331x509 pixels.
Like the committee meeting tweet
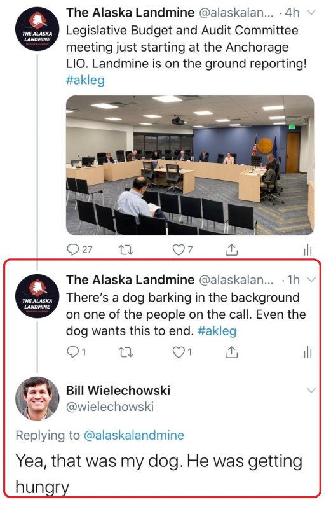tap(182, 249)
